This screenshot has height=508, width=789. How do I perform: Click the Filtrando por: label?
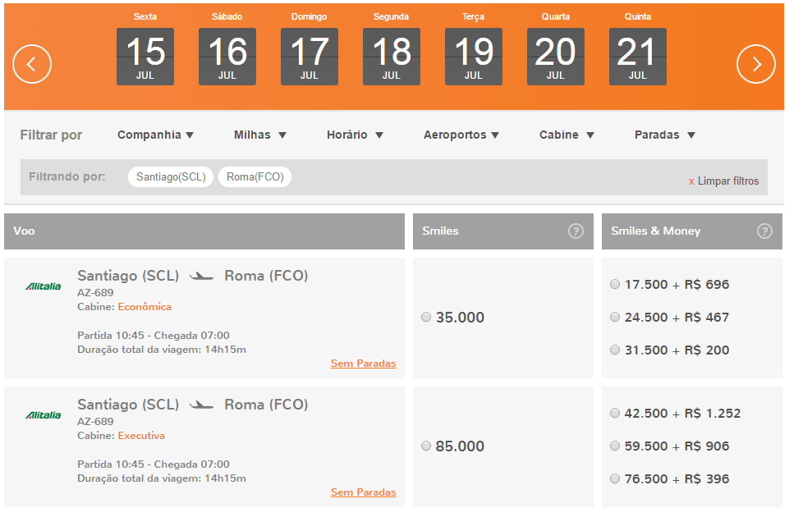[x=67, y=176]
